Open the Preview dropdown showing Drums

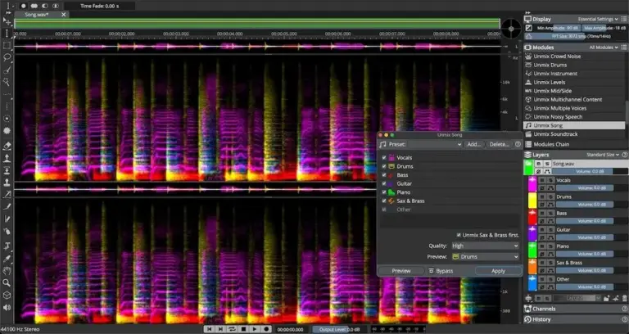(486, 256)
